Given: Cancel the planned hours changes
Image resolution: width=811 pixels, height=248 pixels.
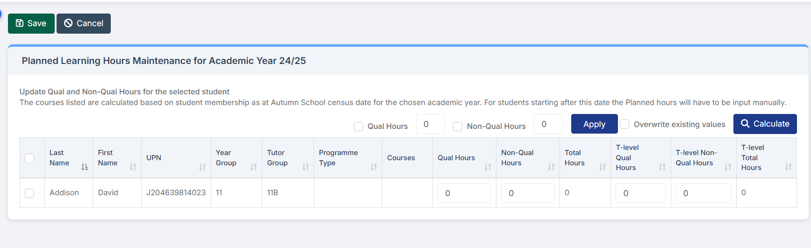Looking at the screenshot, I should point(84,23).
